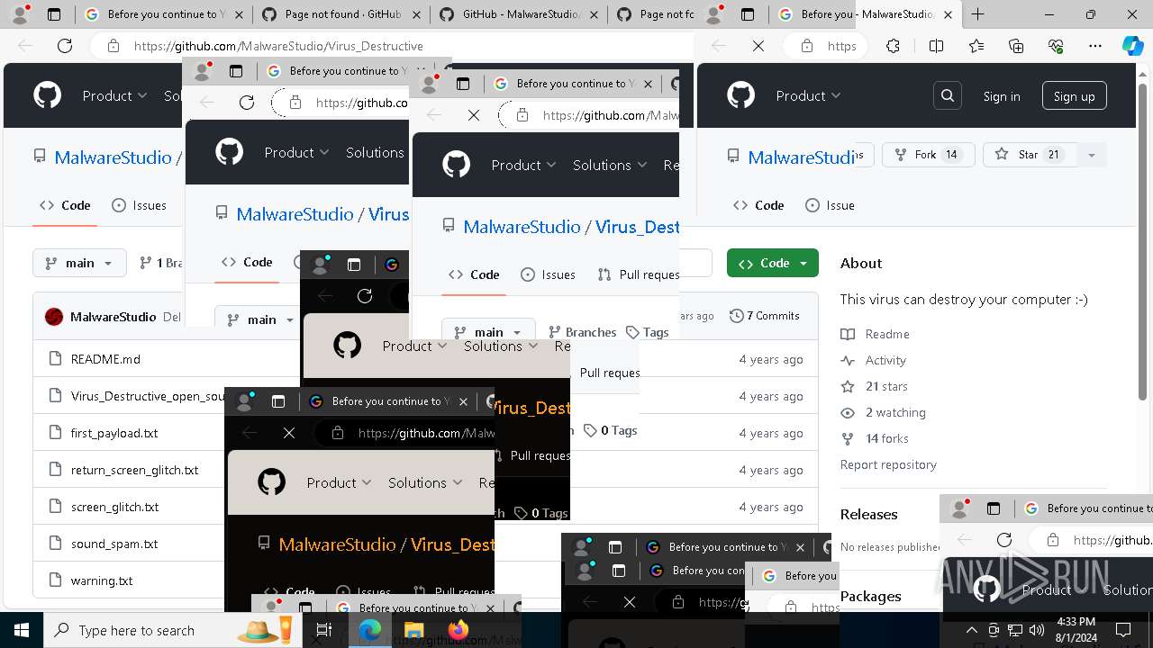Open Issues tab in the leftmost four-tab window

[139, 205]
